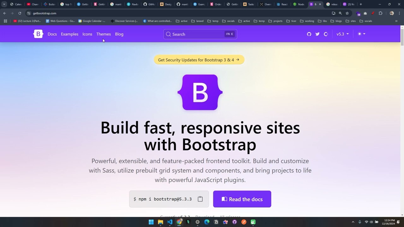Click the Bootstrap logo in the navbar

point(38,34)
